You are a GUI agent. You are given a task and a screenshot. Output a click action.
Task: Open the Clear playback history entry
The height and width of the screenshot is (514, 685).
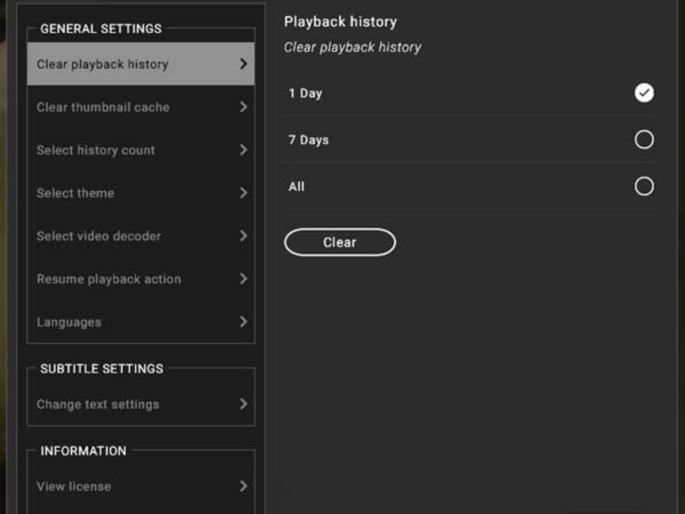[103, 65]
